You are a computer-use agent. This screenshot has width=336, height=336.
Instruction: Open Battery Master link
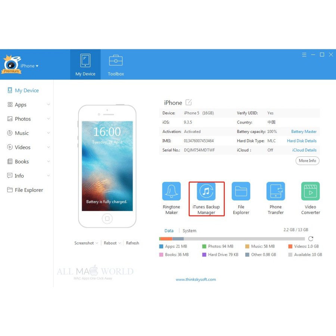coord(304,131)
